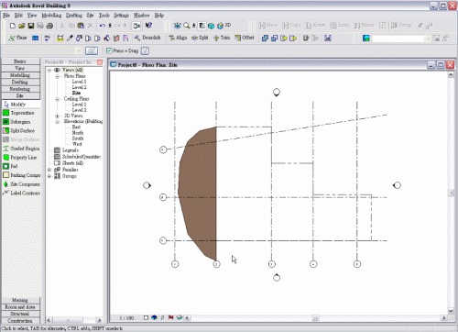Click the view scale 1:100 control

click(126, 318)
